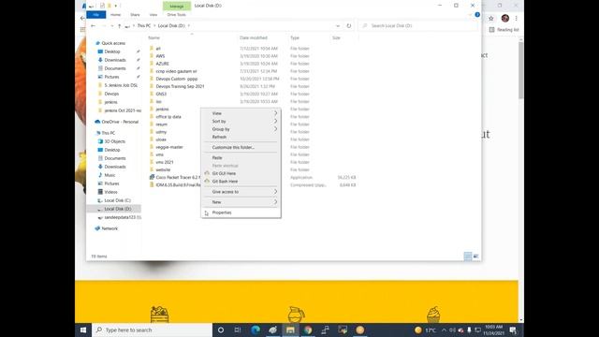Open Downloads under Quick access
This screenshot has height=337, width=599.
115,60
